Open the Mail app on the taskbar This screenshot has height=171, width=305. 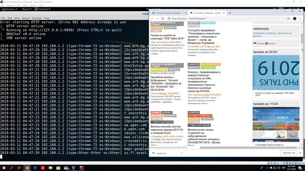click(66, 168)
